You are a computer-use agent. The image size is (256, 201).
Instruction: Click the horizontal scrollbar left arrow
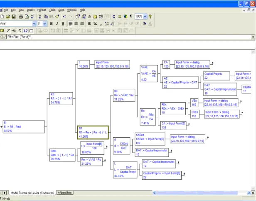click(154, 193)
